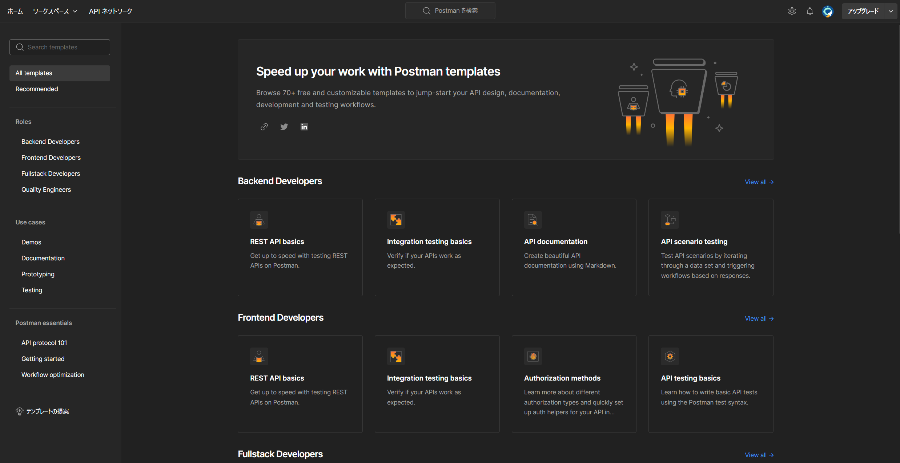Open the API ネットワーク menu
Image resolution: width=900 pixels, height=463 pixels.
coord(111,11)
